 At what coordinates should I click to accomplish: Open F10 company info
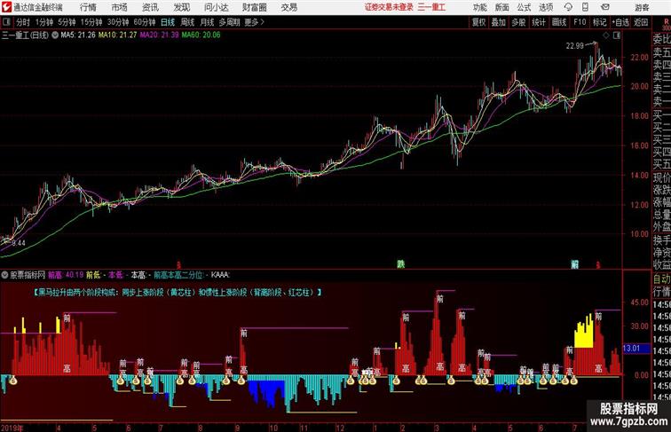point(580,22)
